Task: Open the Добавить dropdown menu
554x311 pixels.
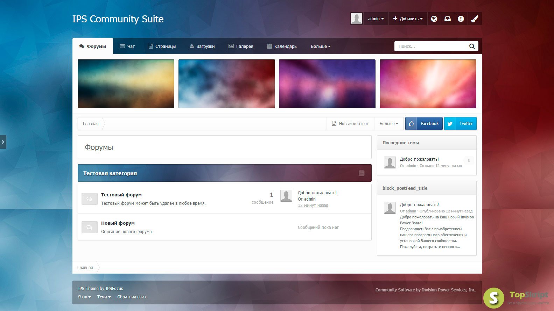Action: point(408,19)
